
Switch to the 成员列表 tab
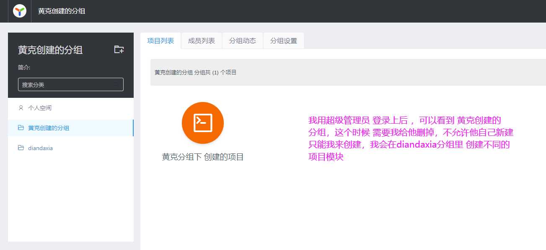202,41
